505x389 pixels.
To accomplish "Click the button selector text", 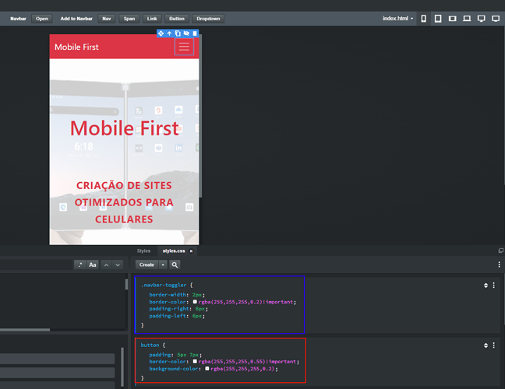I will point(150,345).
